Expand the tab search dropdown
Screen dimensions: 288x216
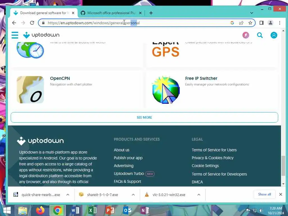[x=252, y=13]
